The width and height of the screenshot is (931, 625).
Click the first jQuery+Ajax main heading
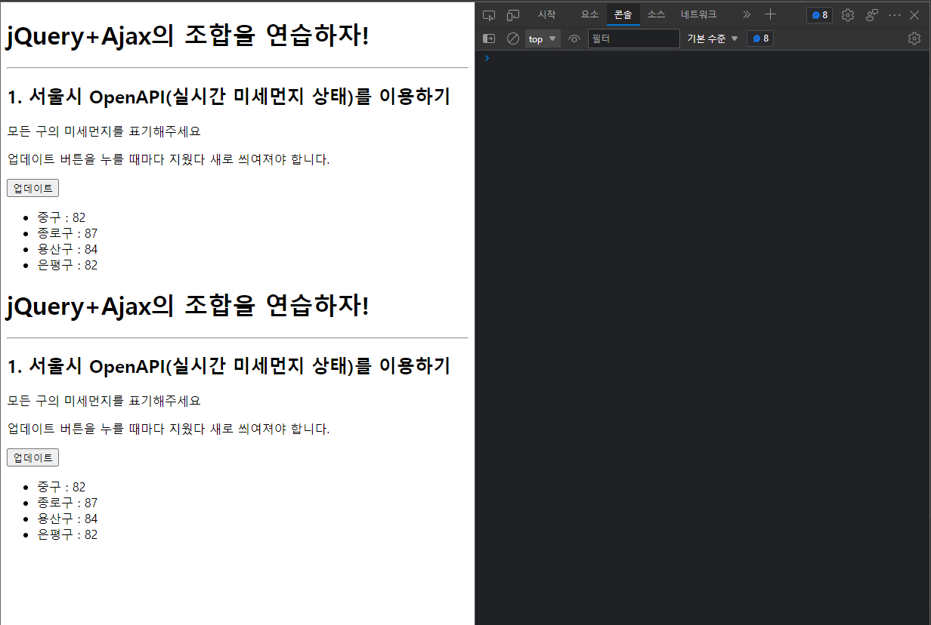tap(188, 36)
